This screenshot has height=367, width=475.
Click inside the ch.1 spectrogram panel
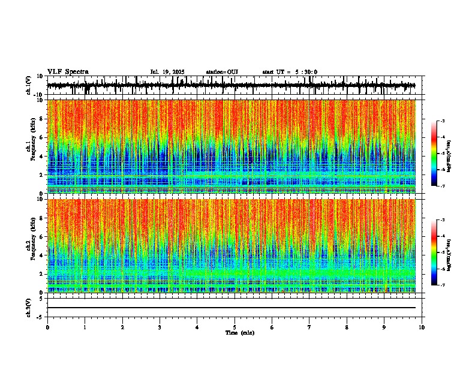click(x=232, y=146)
